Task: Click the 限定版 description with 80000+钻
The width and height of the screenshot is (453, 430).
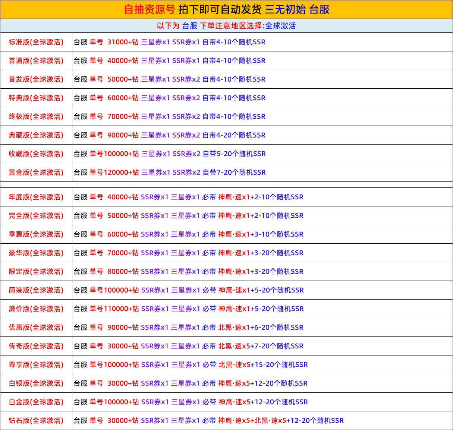Action: point(189,272)
